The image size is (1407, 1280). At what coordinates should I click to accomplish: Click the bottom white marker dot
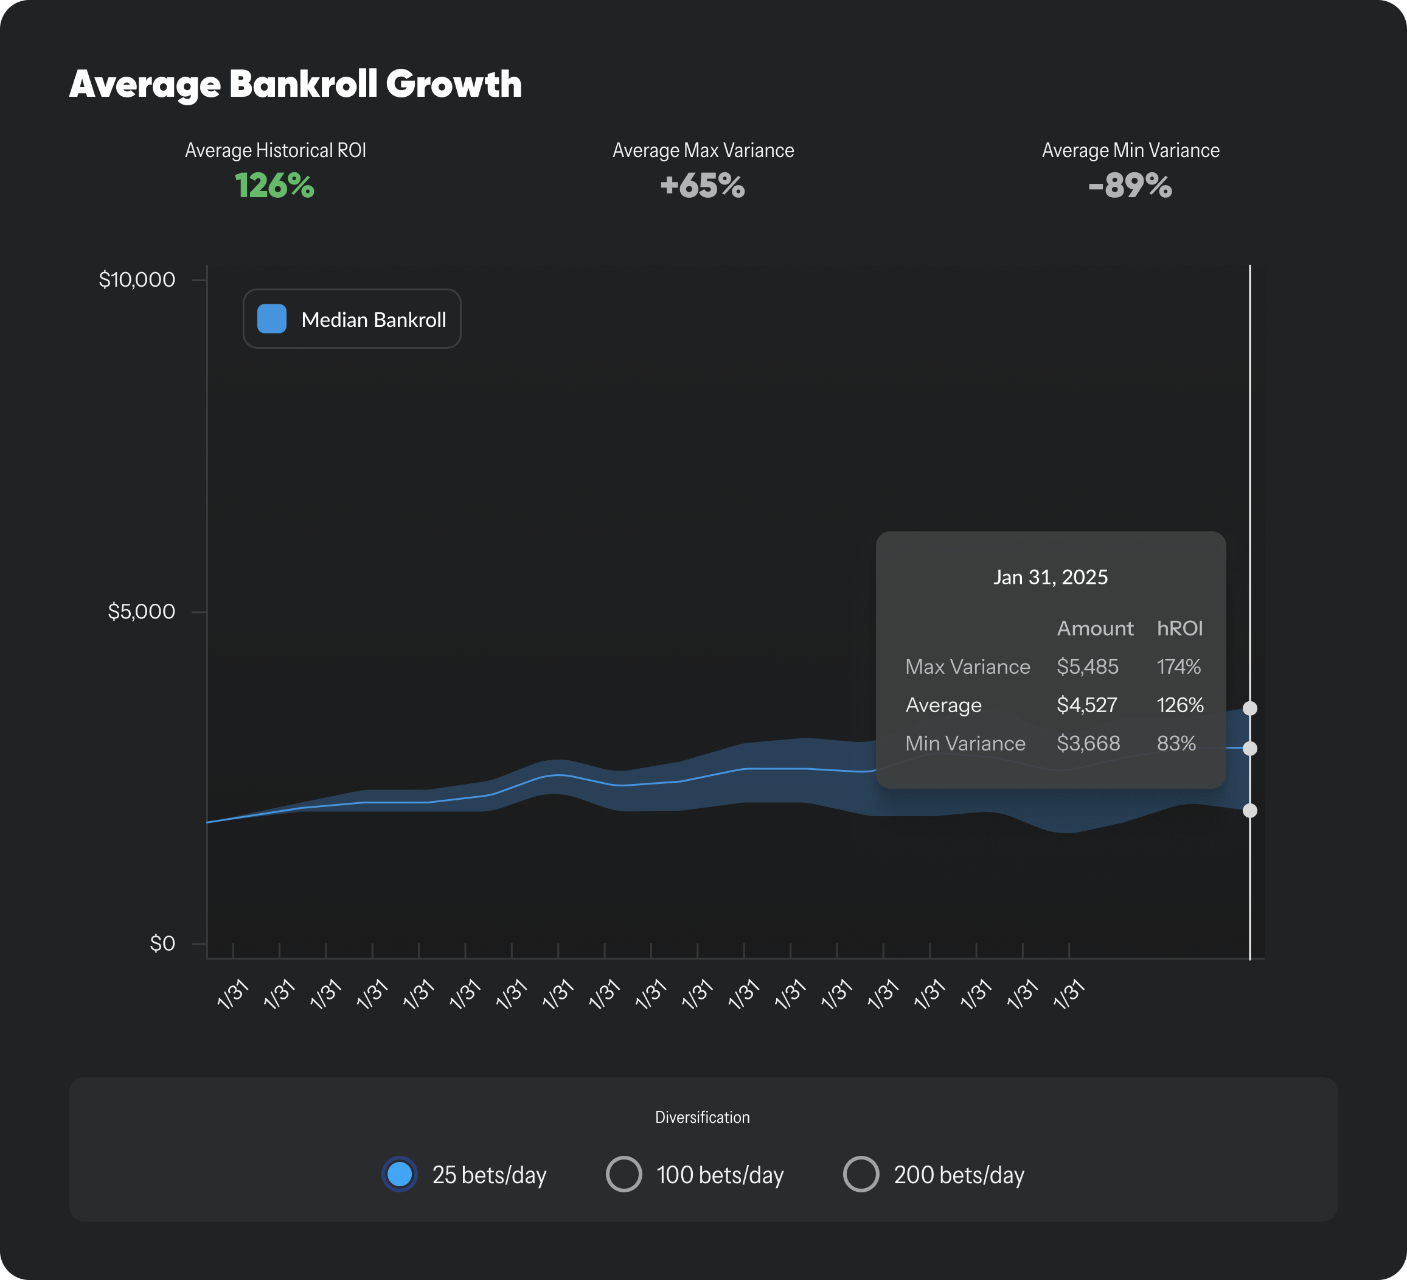(x=1249, y=811)
